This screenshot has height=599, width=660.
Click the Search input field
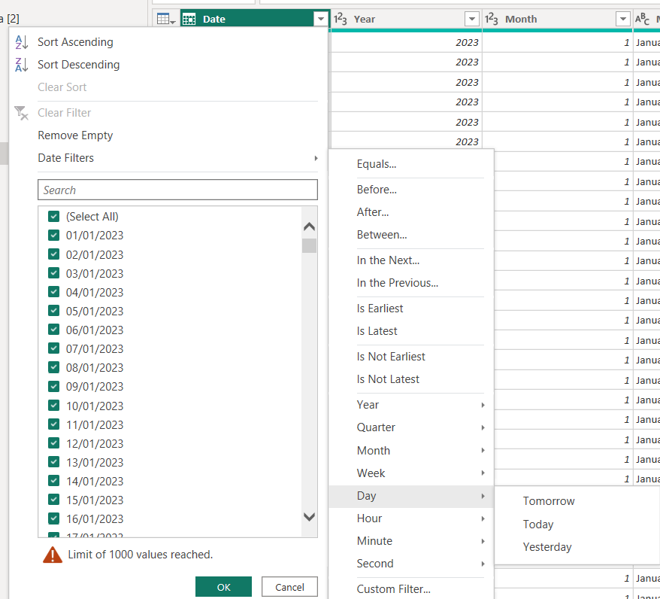tap(177, 190)
